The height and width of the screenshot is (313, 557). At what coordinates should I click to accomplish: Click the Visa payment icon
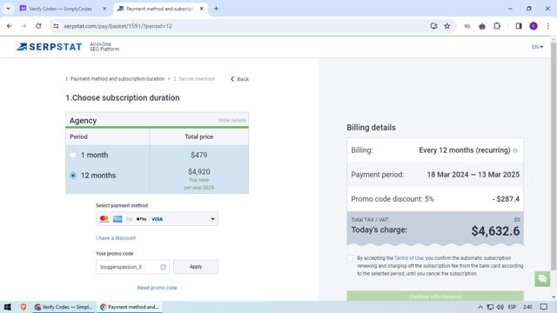157,219
